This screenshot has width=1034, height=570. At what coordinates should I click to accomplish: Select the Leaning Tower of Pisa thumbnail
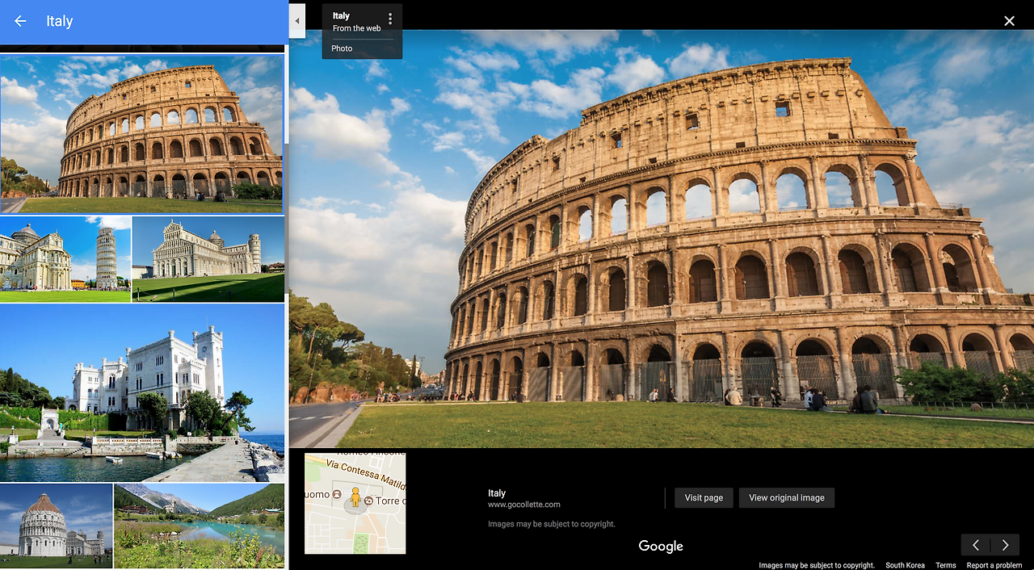coord(65,259)
